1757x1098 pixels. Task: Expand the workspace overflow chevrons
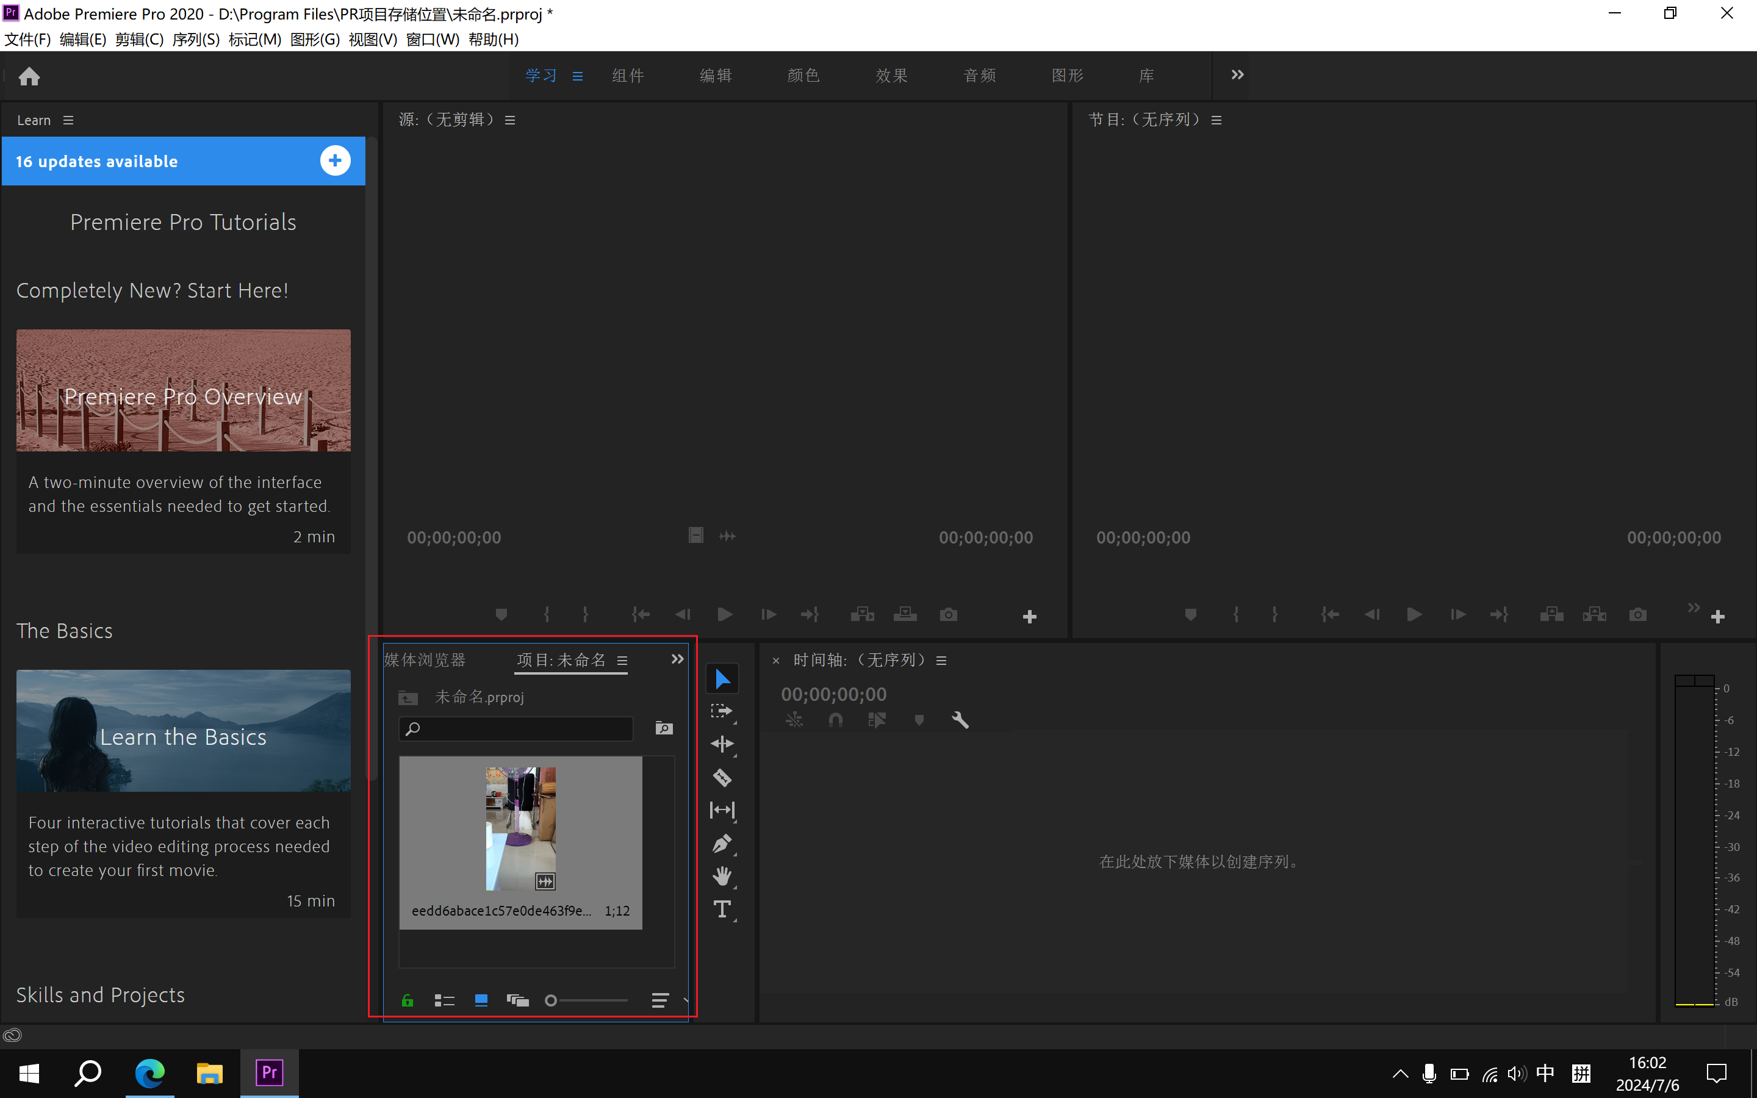1237,75
